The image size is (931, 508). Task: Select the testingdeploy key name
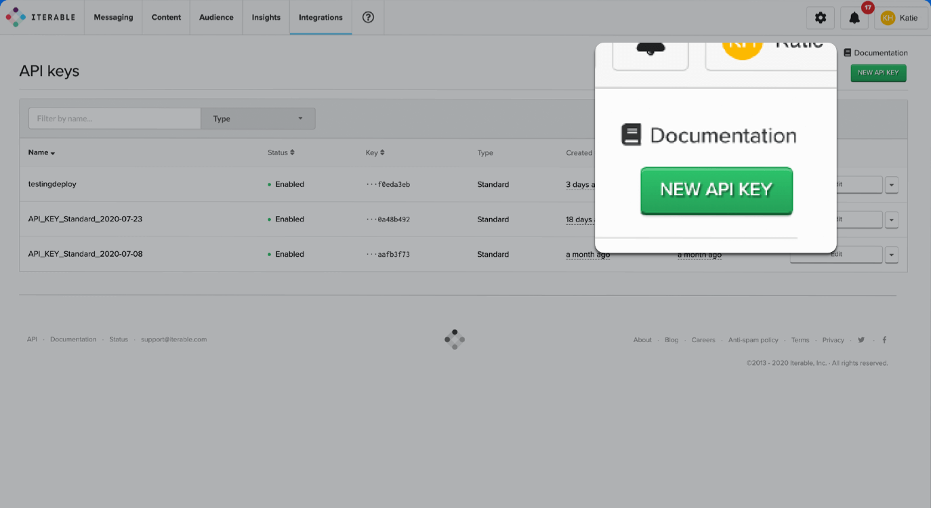point(52,184)
